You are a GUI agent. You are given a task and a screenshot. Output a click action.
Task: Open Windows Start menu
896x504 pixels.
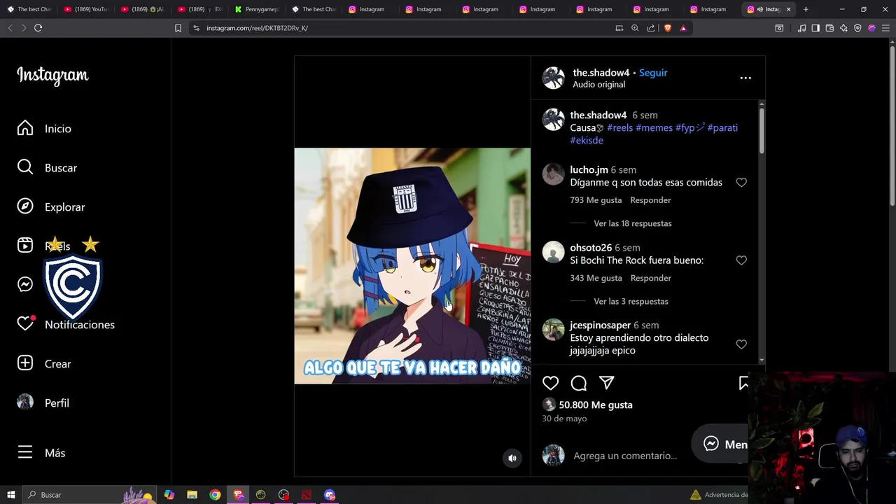[x=10, y=495]
